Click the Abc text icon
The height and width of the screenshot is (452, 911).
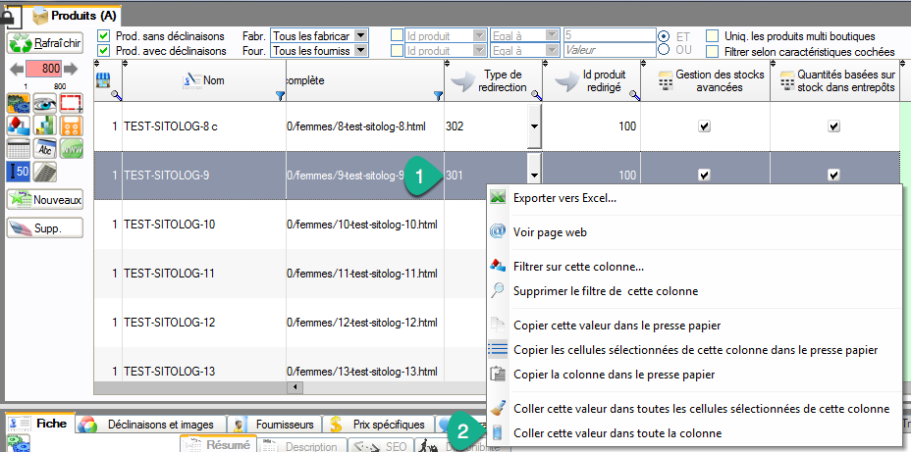tap(45, 148)
